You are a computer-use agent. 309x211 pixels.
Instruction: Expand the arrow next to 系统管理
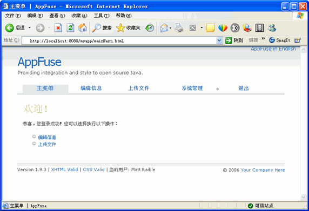point(217,89)
